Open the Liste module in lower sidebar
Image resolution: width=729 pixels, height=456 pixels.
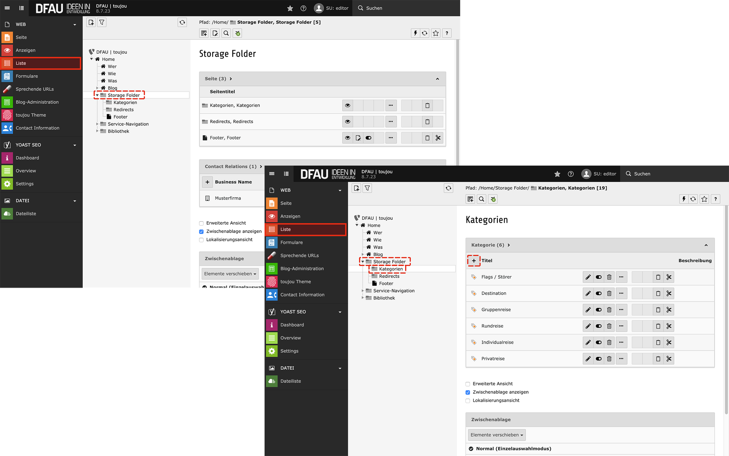(286, 229)
